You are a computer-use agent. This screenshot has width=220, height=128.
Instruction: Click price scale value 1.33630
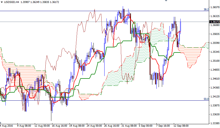click(215, 114)
